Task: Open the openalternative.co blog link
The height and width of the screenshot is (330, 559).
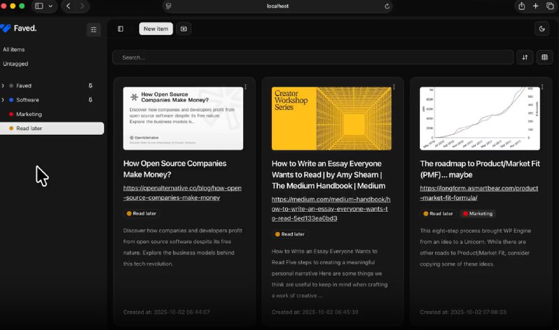Action: point(182,193)
